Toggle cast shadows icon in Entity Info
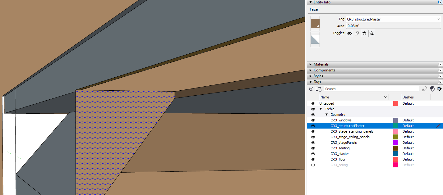Screen dimensions: 443x195 pyautogui.click(x=371, y=33)
